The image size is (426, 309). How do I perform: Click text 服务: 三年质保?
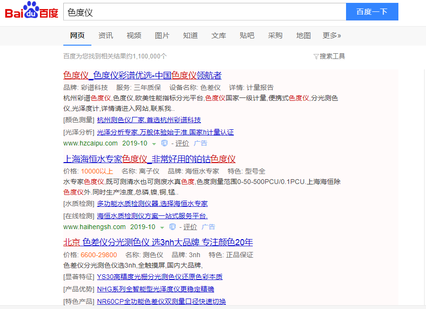click(139, 87)
